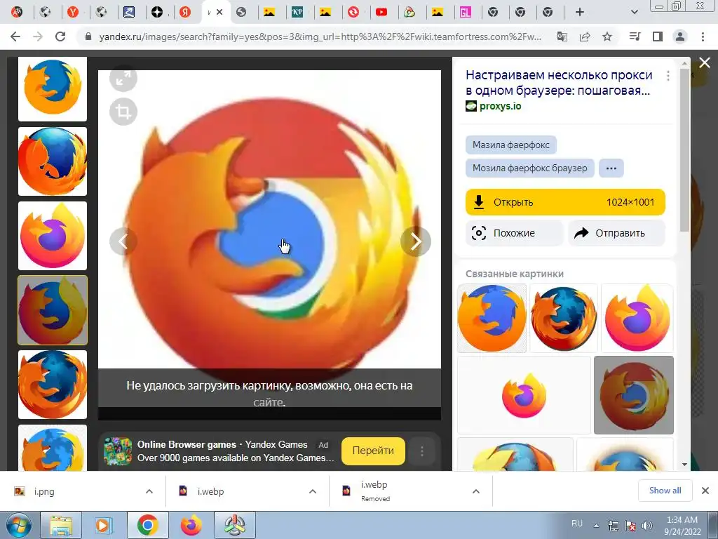Open the small new Firefox logo related image
Viewport: 718px width, 539px height.
pos(524,395)
